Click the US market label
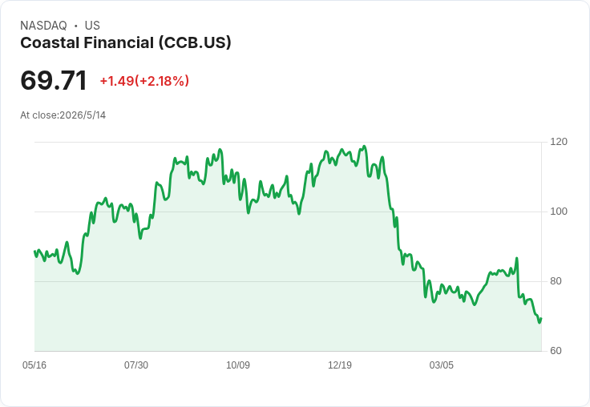Viewport: 590px width, 407px height. click(x=92, y=26)
